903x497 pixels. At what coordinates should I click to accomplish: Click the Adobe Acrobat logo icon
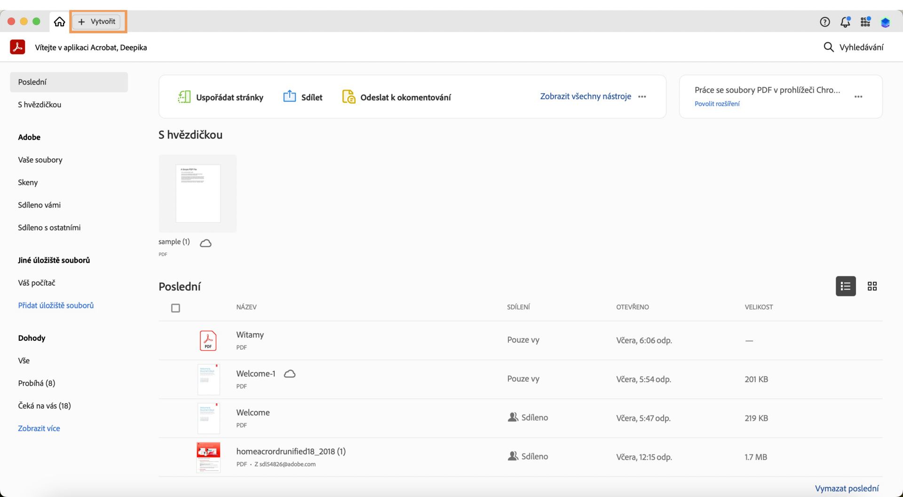[x=18, y=47]
